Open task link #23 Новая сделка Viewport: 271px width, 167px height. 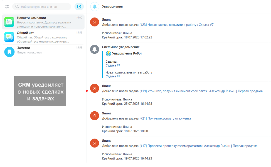tap(176, 25)
